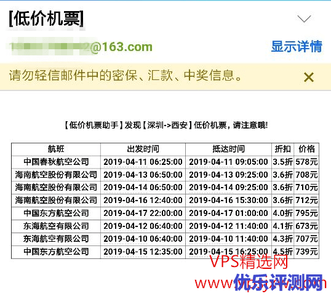Select departure time 2019-04-17 22:00:00
This screenshot has height=299, width=331.
[x=143, y=213]
